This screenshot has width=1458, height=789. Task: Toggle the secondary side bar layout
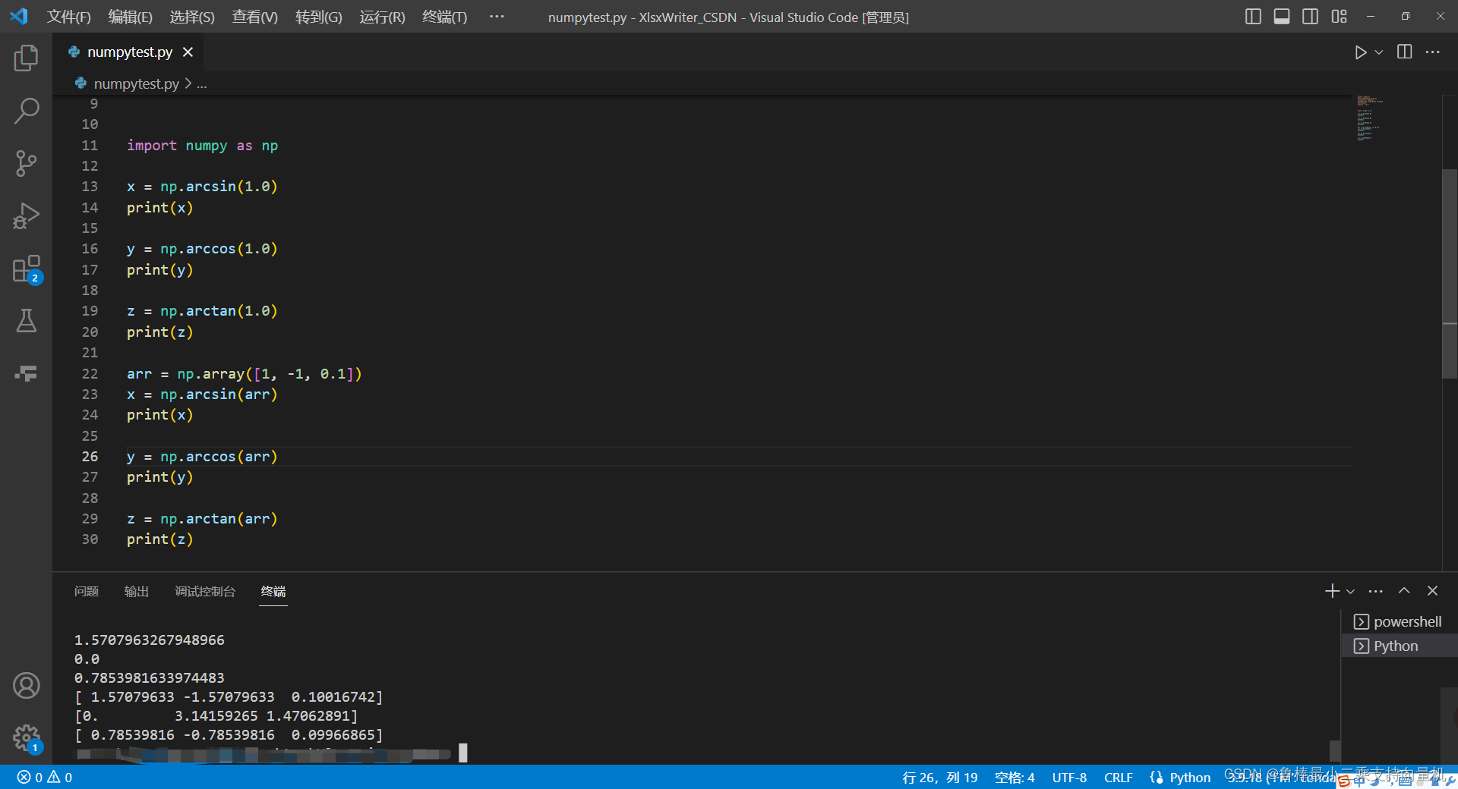click(1310, 16)
